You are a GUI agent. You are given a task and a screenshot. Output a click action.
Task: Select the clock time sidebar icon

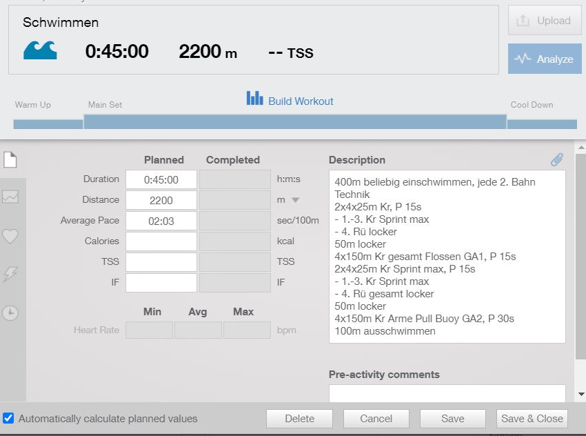[x=10, y=313]
